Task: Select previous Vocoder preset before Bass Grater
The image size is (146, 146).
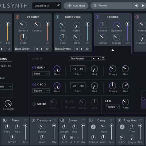Action: [x=37, y=49]
